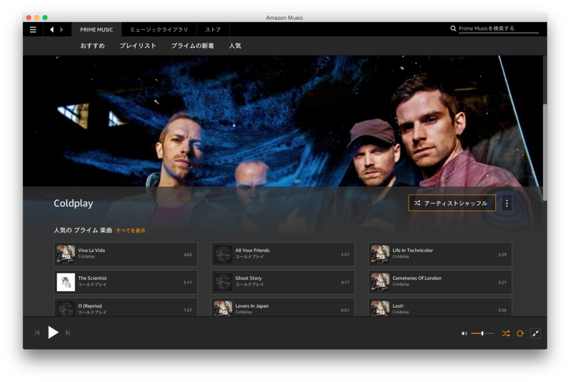Click the vertical scrollbar on the right

click(544, 152)
